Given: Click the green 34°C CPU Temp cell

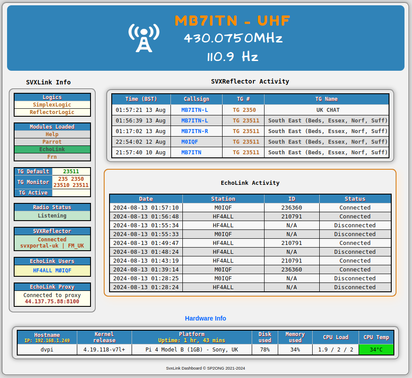Looking at the screenshot, I should (x=376, y=350).
